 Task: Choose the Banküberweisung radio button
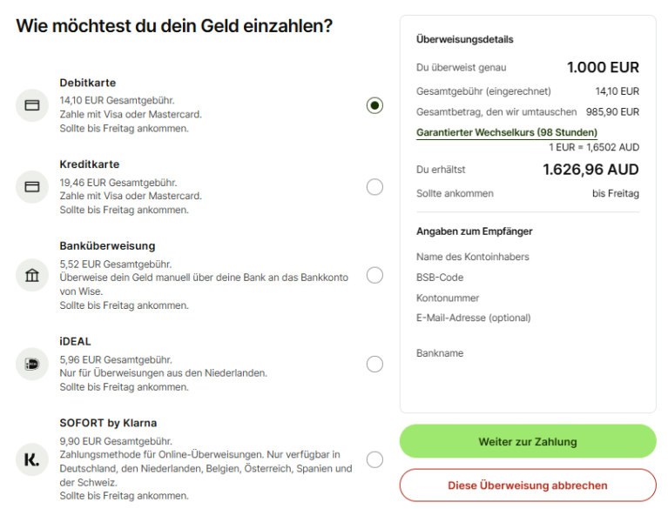pos(374,275)
